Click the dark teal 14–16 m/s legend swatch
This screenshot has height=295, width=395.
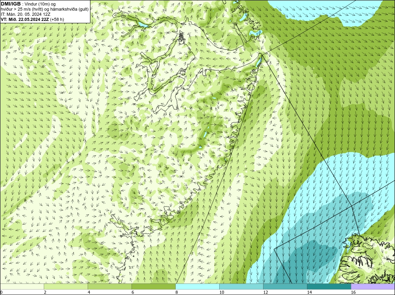pyautogui.click(x=329, y=286)
